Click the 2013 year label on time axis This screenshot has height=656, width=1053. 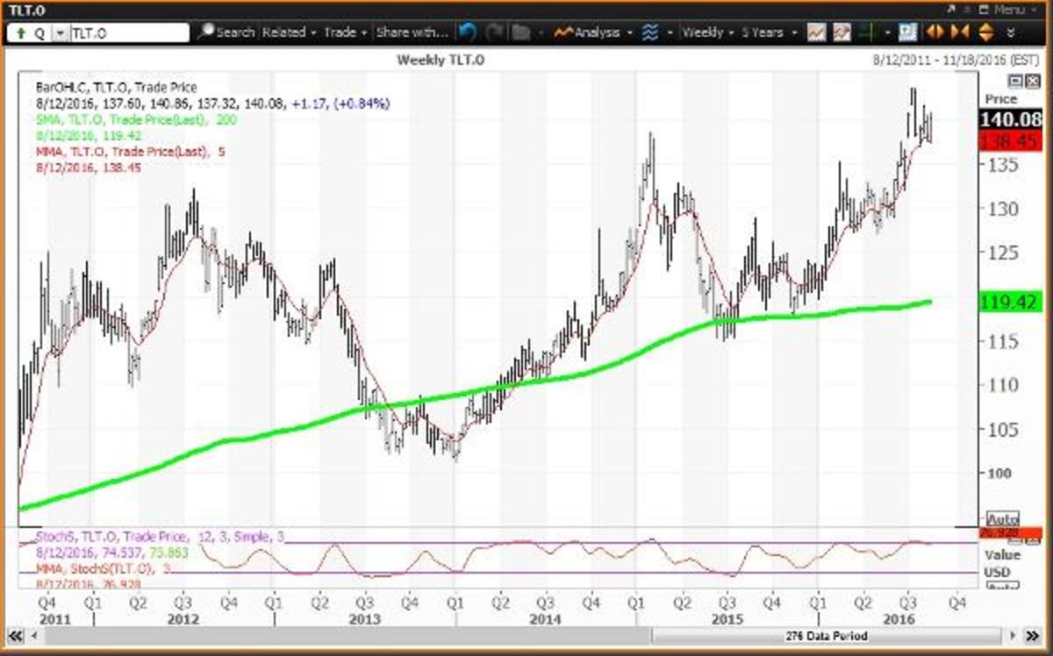[x=365, y=619]
